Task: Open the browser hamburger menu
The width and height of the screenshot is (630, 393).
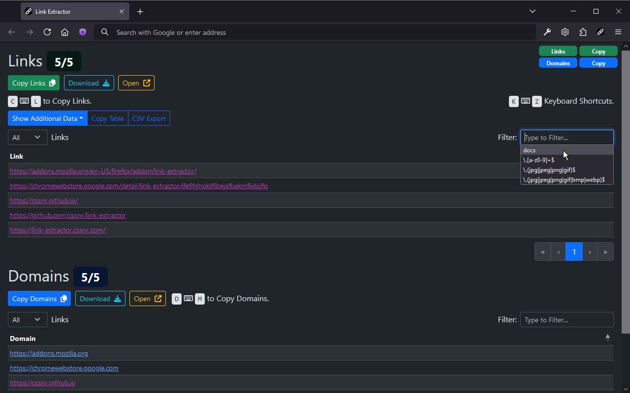Action: click(618, 32)
